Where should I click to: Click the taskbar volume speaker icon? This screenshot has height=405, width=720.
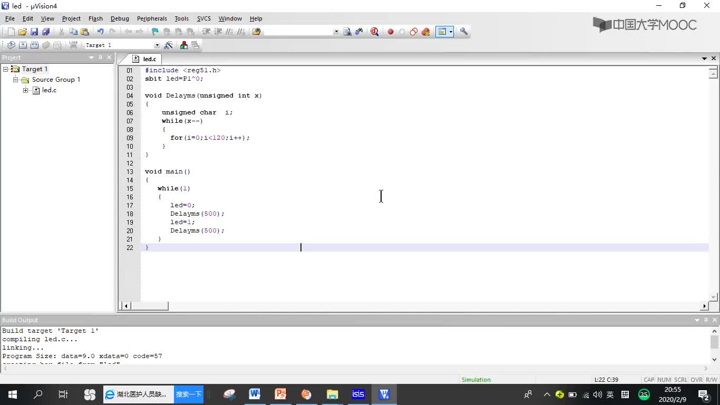click(597, 394)
